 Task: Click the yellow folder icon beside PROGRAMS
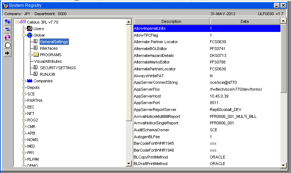coord(36,54)
